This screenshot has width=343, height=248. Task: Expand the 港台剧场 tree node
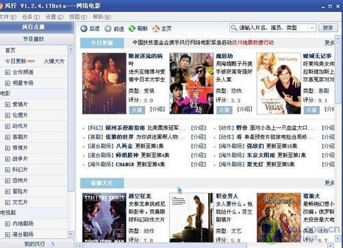pos(8,234)
